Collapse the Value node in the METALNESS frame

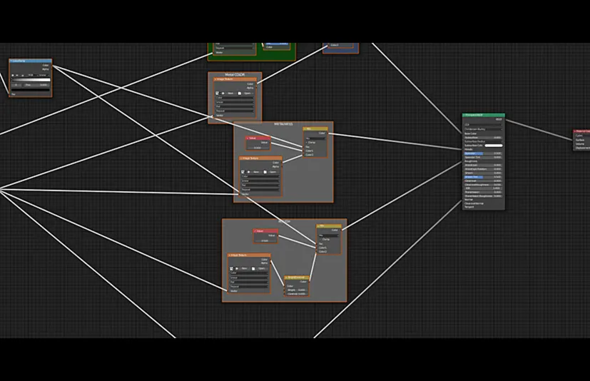(248, 138)
